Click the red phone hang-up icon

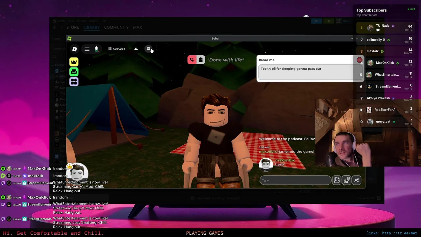192,60
